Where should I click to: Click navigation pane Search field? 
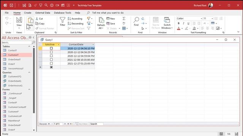pos(16,42)
